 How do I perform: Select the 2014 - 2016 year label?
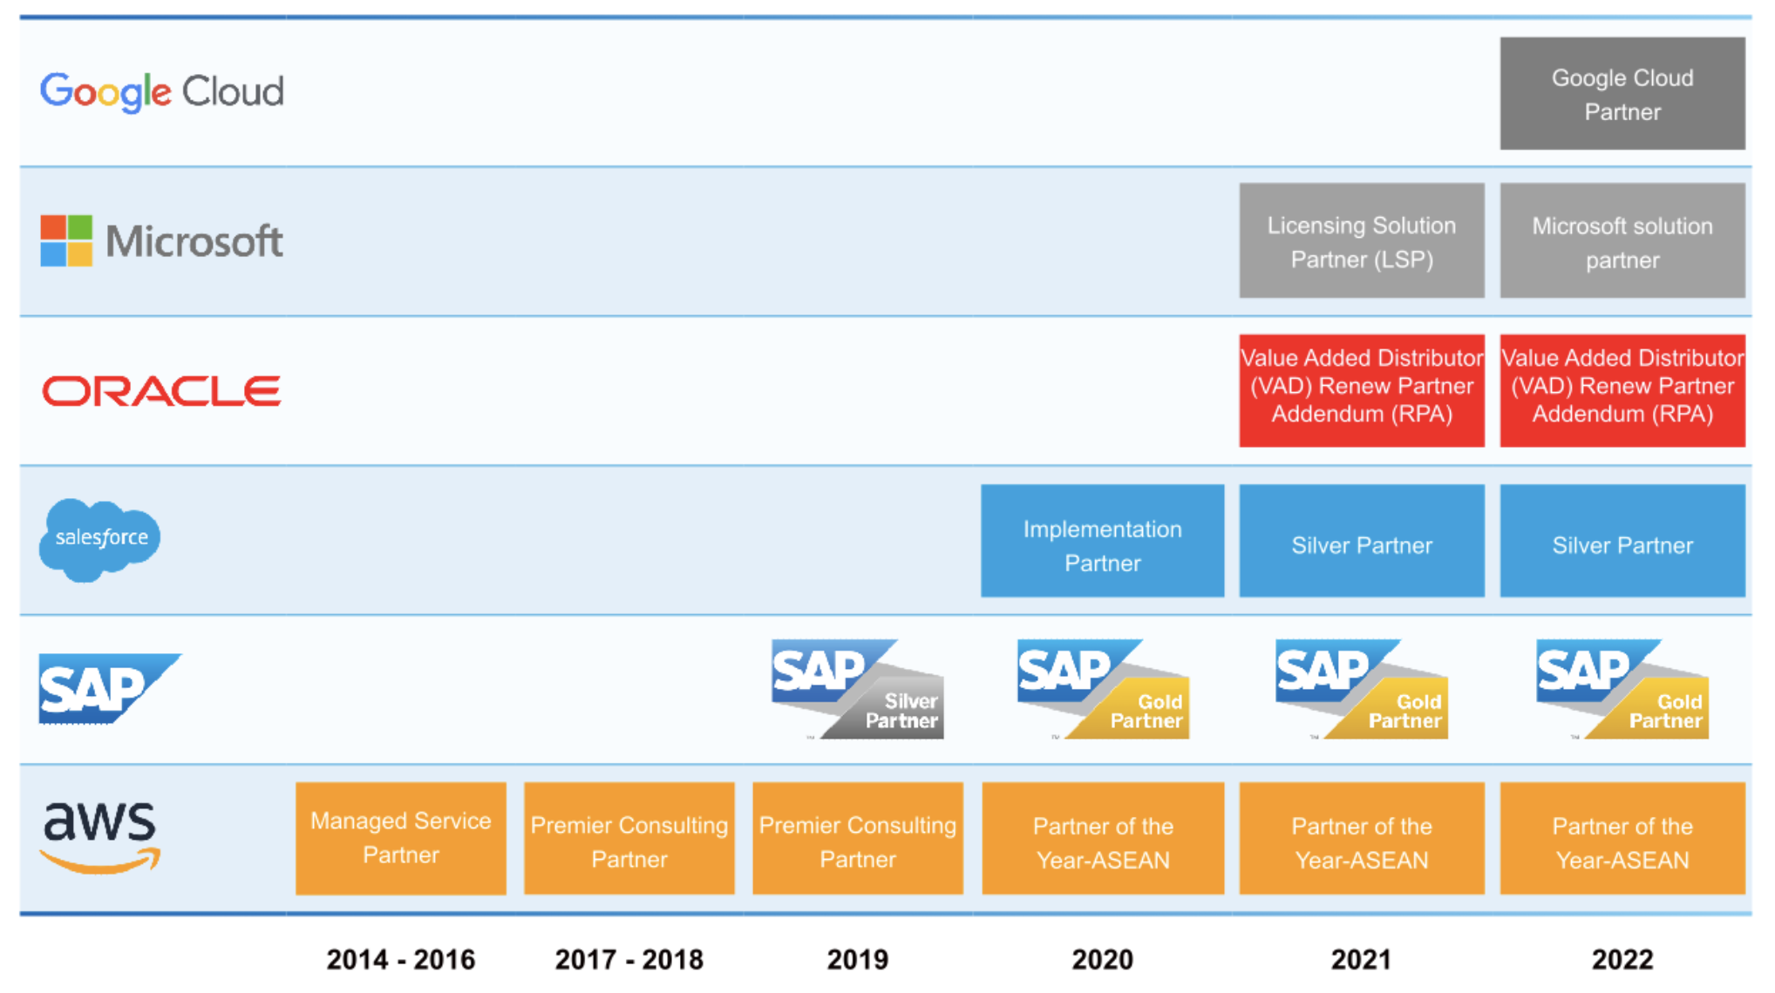(400, 958)
